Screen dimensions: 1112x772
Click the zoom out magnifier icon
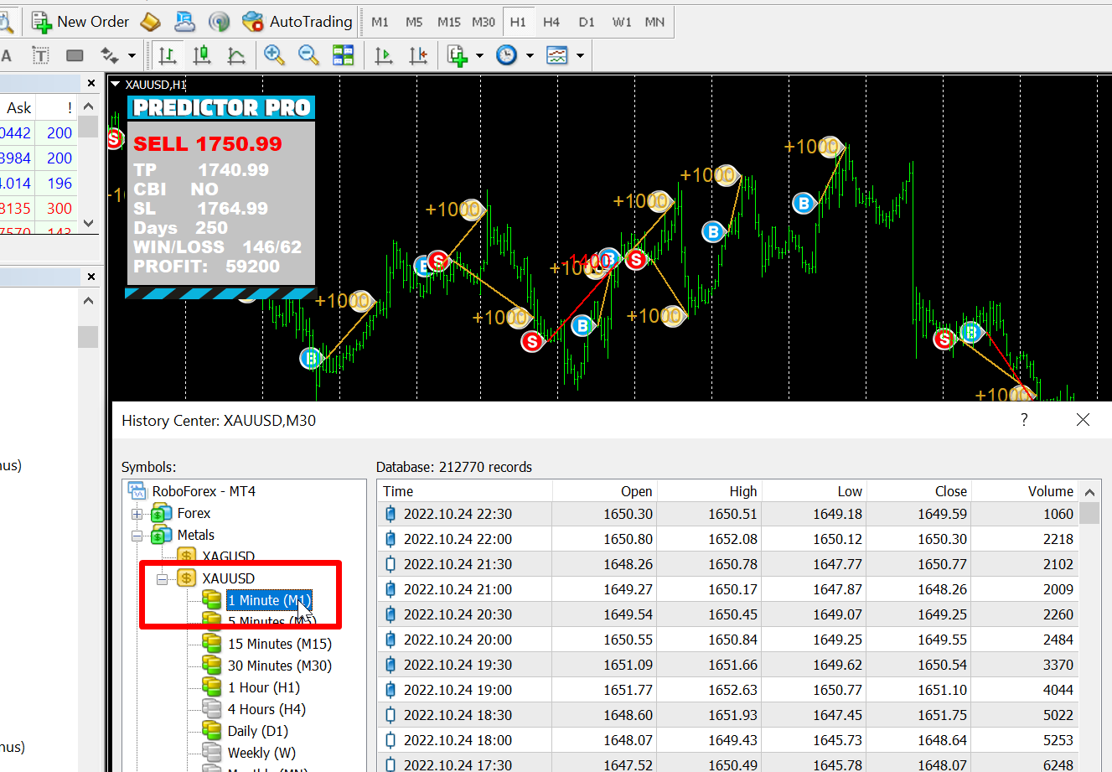308,55
